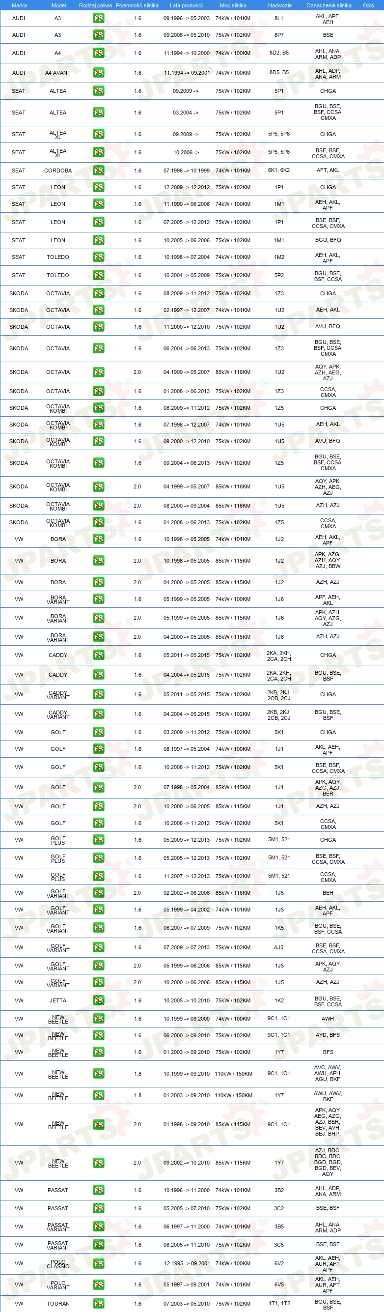Click the fuel icon in the PASSAT VARIANT 3C5 row

click(98, 1245)
